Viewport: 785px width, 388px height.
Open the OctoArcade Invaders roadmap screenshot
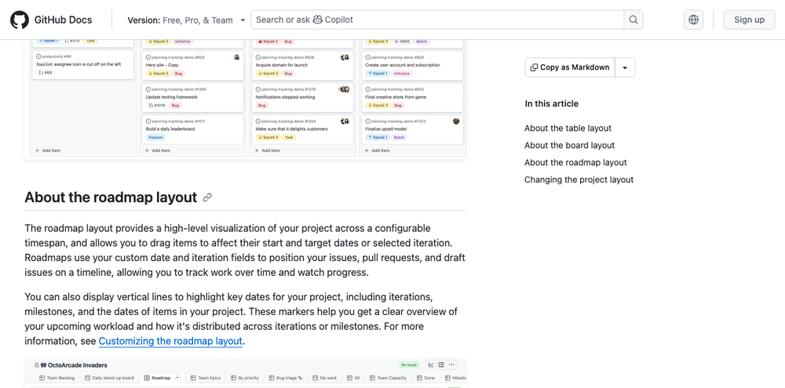pos(245,373)
